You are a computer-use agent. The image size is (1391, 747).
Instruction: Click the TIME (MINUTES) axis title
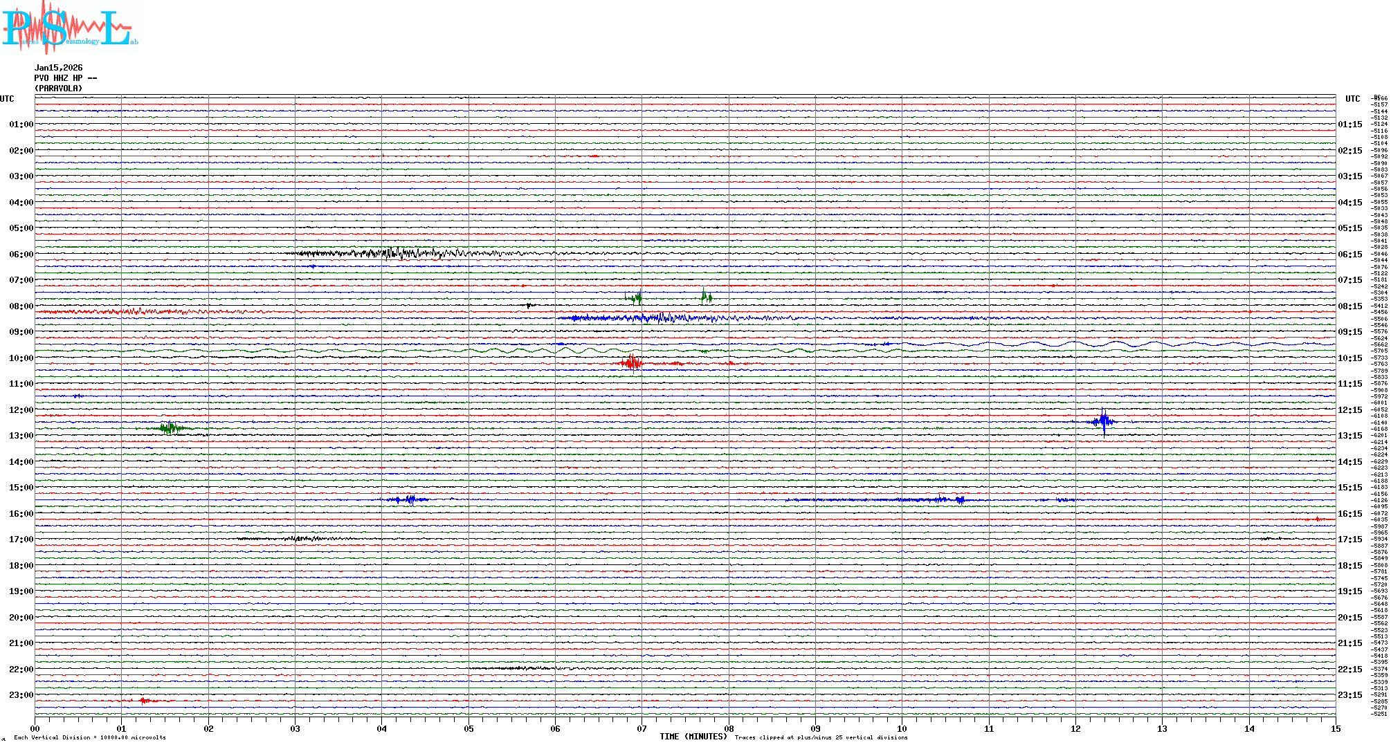click(x=693, y=737)
